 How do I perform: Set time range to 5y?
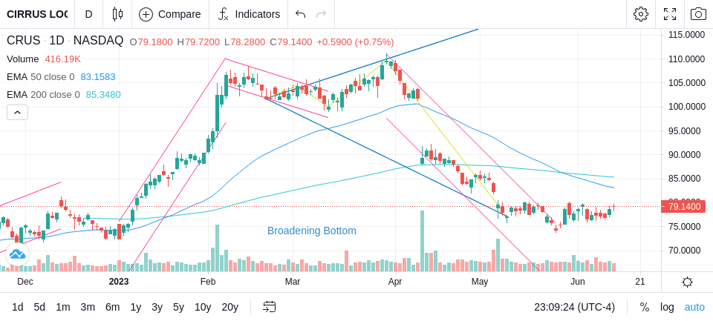178,308
